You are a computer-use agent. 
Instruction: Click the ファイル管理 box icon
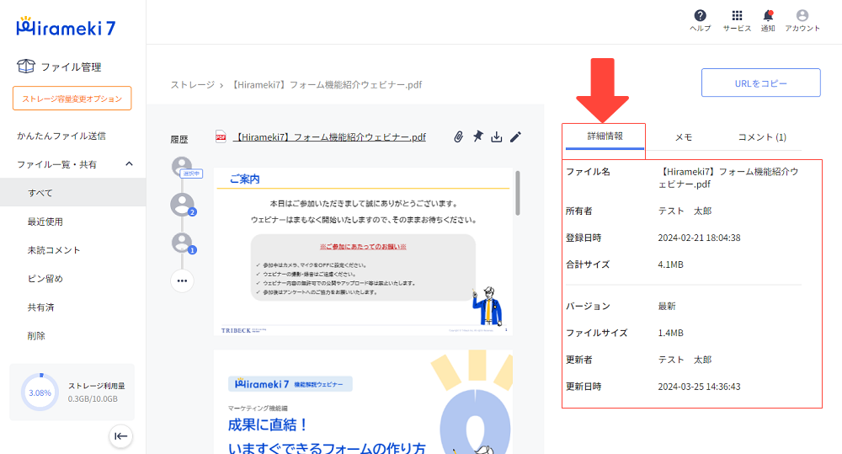[25, 66]
